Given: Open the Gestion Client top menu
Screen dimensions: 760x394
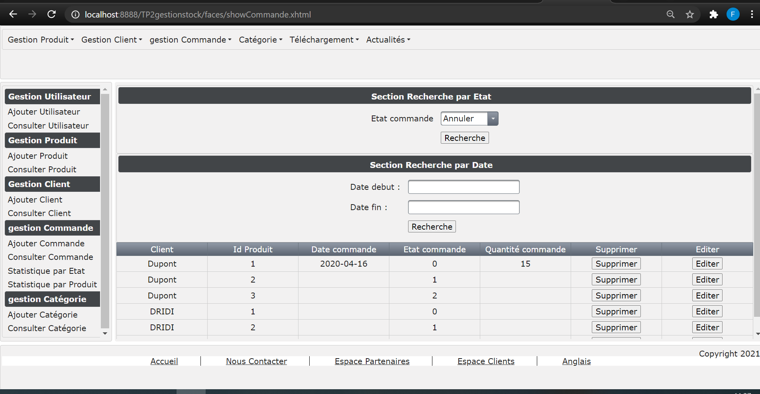Looking at the screenshot, I should tap(112, 40).
